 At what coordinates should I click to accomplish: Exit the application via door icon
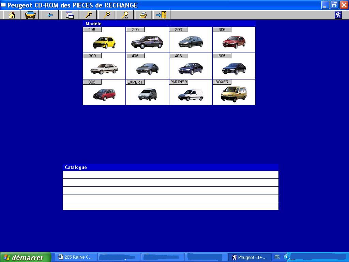point(162,15)
